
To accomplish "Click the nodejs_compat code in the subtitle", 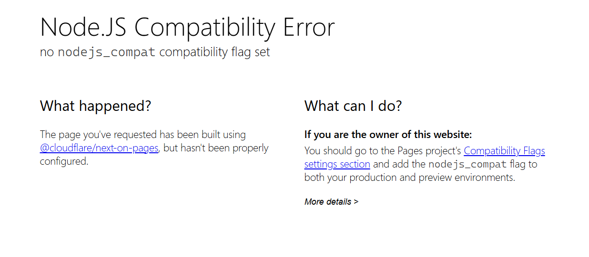I will (106, 52).
